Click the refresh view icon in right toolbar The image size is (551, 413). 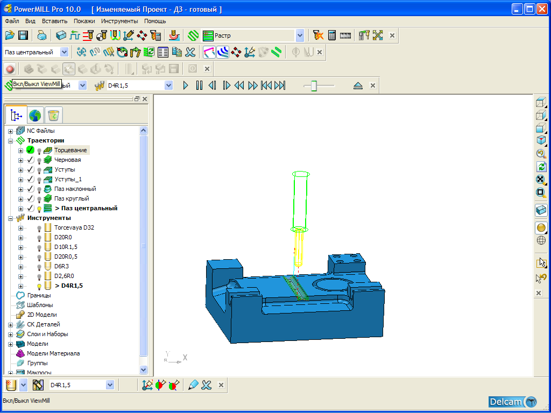tap(541, 167)
